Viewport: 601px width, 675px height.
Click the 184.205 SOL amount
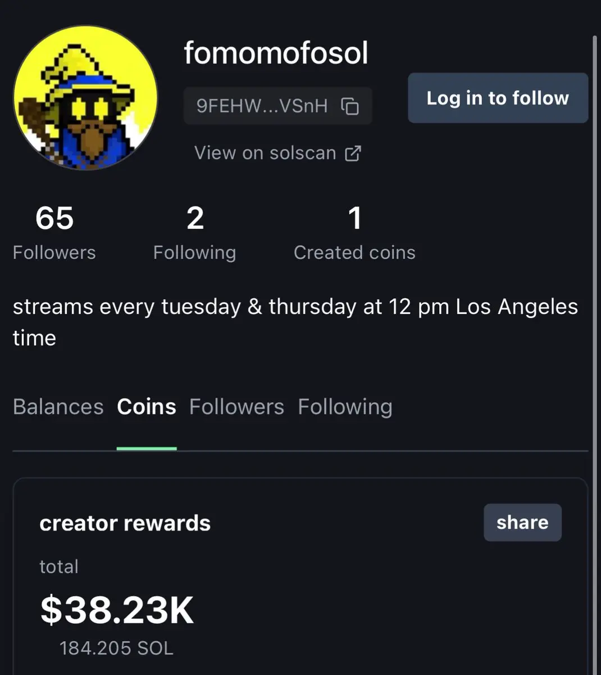click(116, 649)
